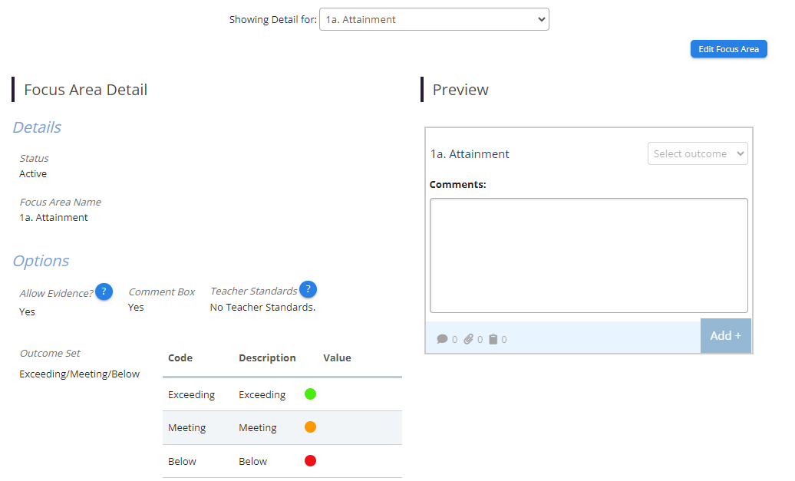Click inside the Comments text box
This screenshot has width=795, height=481.
coord(588,255)
